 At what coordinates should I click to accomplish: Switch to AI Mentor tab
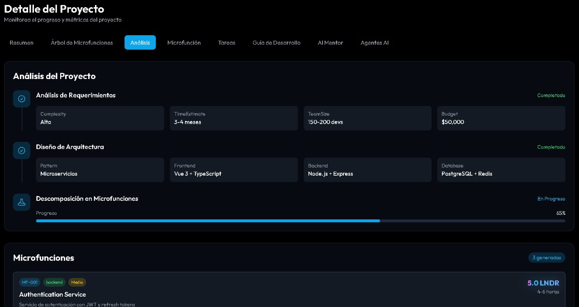(x=330, y=42)
